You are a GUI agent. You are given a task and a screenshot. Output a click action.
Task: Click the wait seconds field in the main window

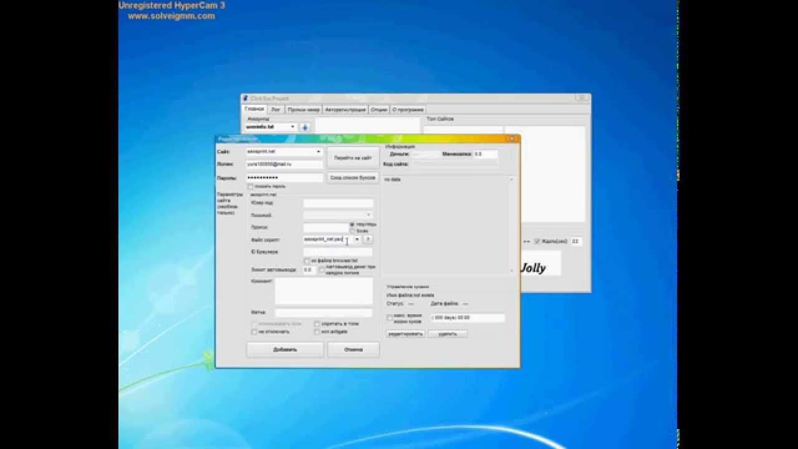tap(577, 241)
